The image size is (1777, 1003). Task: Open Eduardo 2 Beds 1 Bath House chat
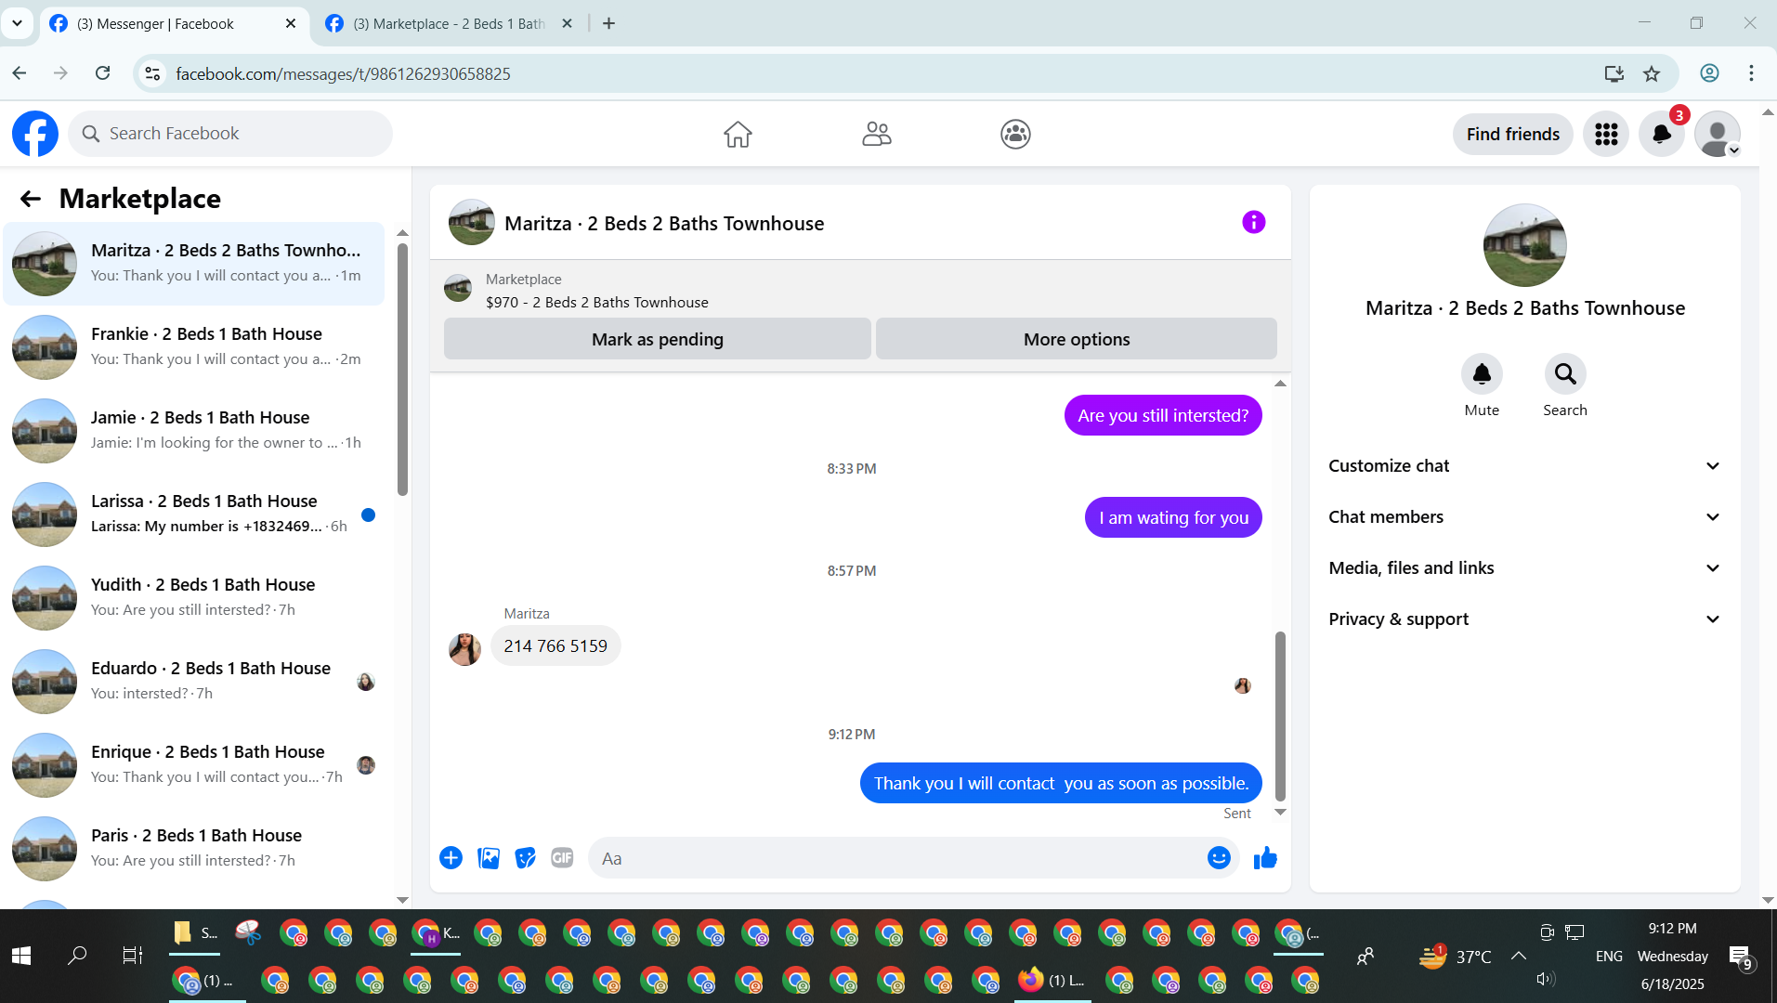click(x=193, y=682)
